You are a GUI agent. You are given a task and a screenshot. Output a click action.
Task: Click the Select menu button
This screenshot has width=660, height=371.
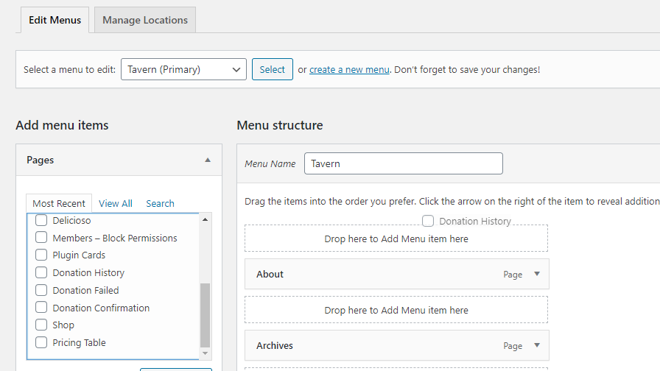pyautogui.click(x=272, y=70)
